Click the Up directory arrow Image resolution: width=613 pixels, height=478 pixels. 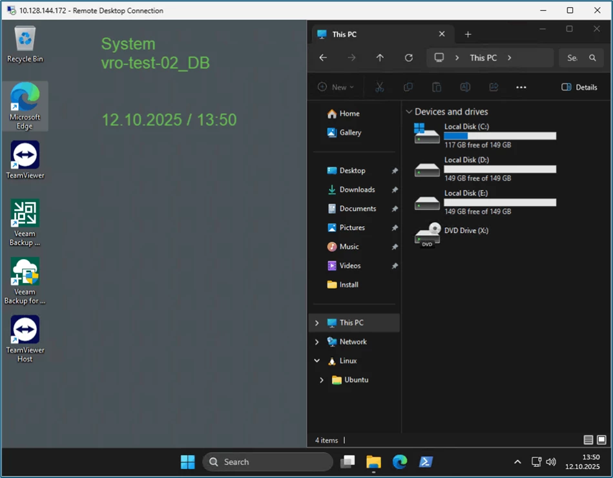(380, 57)
